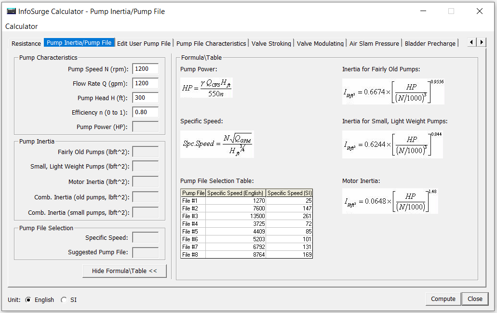Image resolution: width=497 pixels, height=313 pixels.
Task: Collapse the formulas with Hide Formula\Table button
Action: pyautogui.click(x=124, y=271)
